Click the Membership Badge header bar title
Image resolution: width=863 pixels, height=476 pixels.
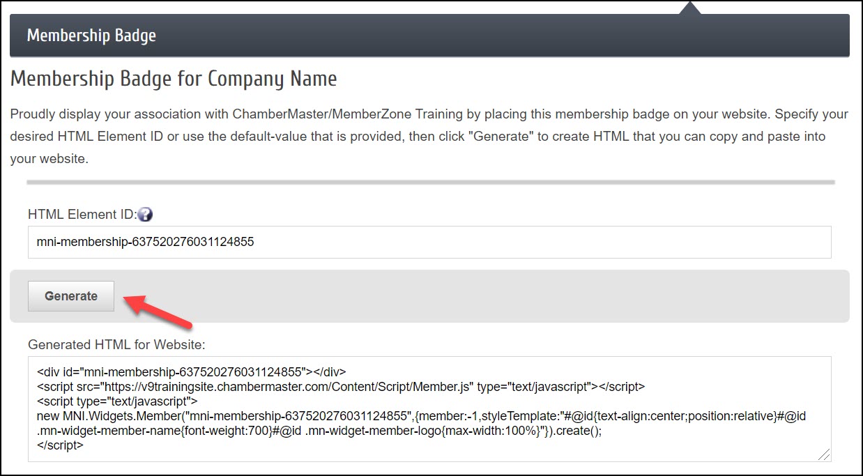click(x=91, y=36)
